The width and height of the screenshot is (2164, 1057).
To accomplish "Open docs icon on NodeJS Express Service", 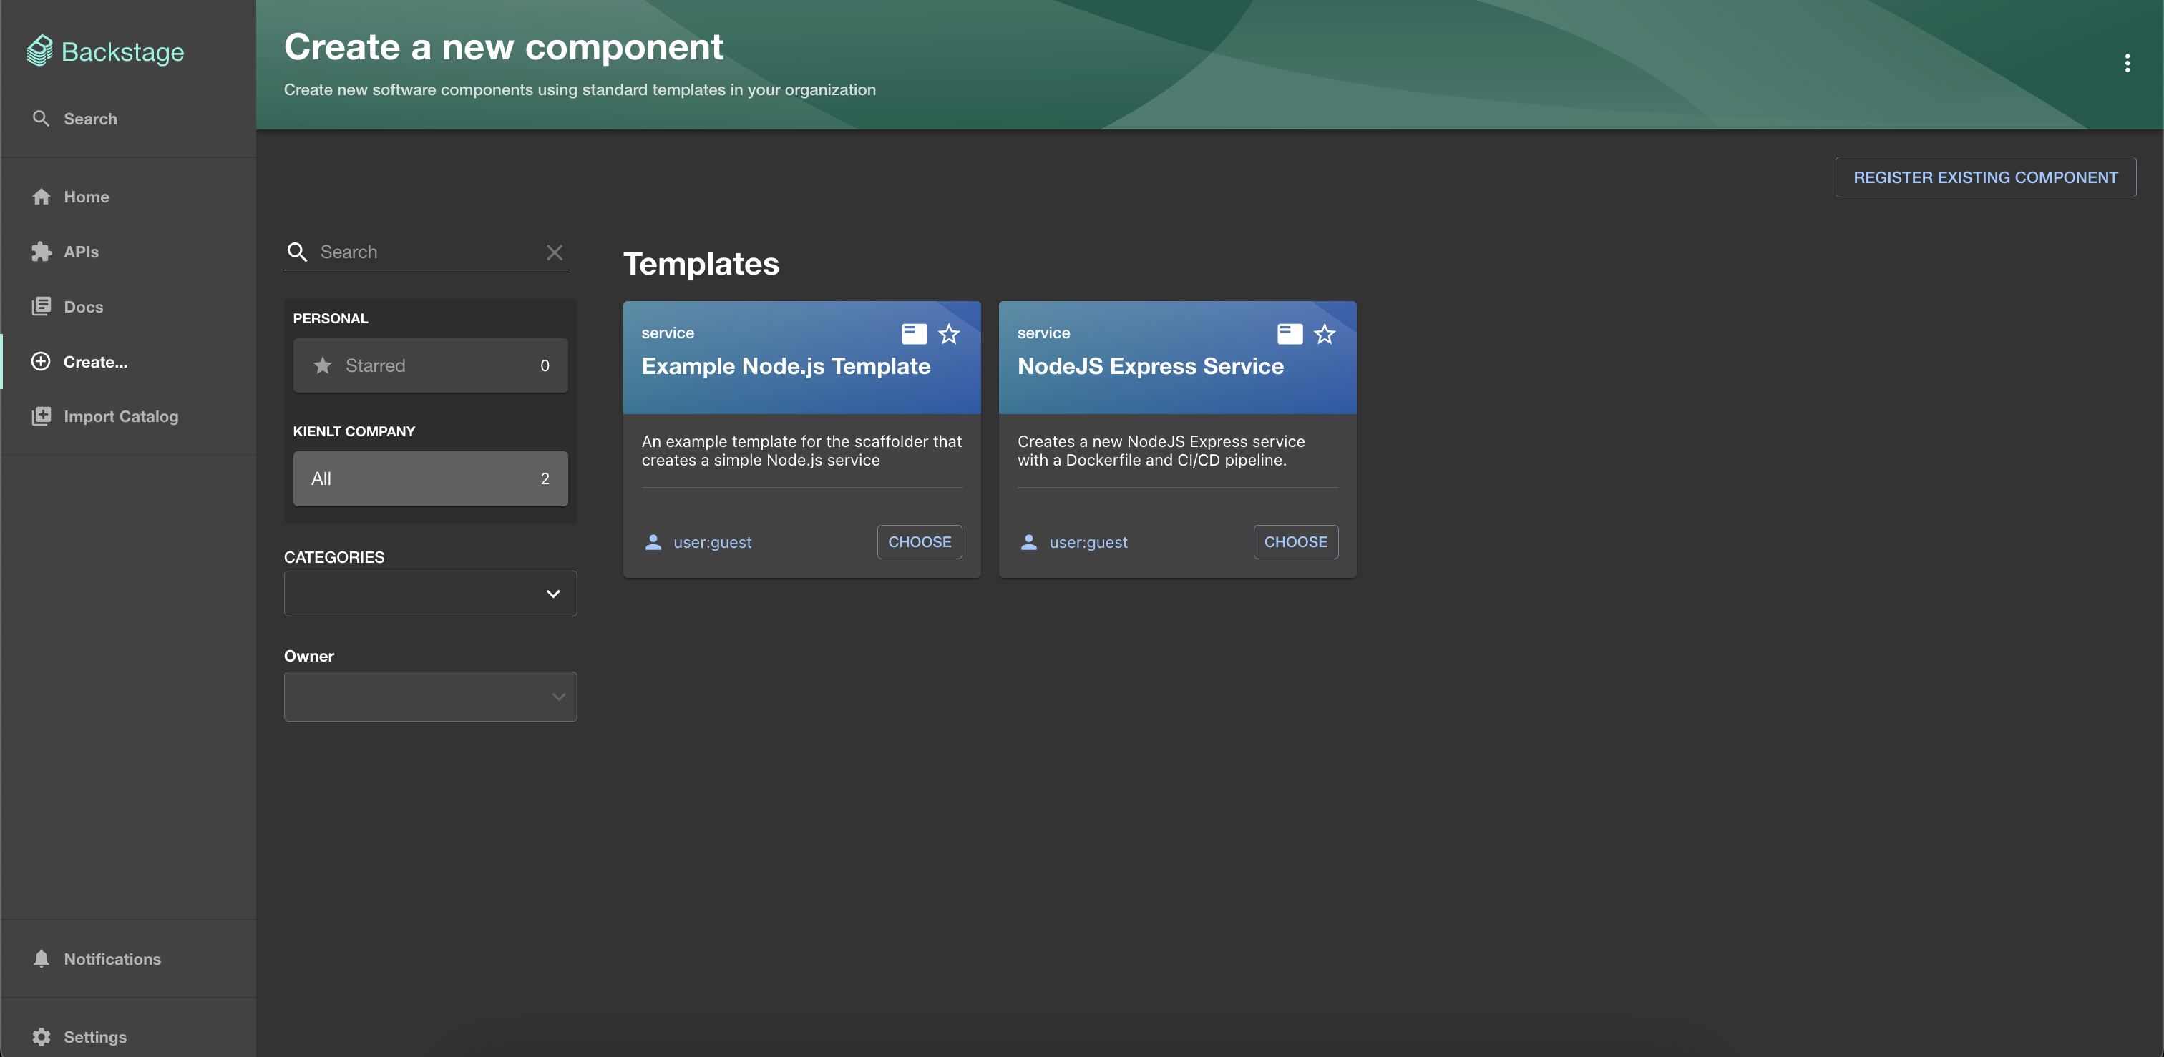I will click(x=1289, y=334).
